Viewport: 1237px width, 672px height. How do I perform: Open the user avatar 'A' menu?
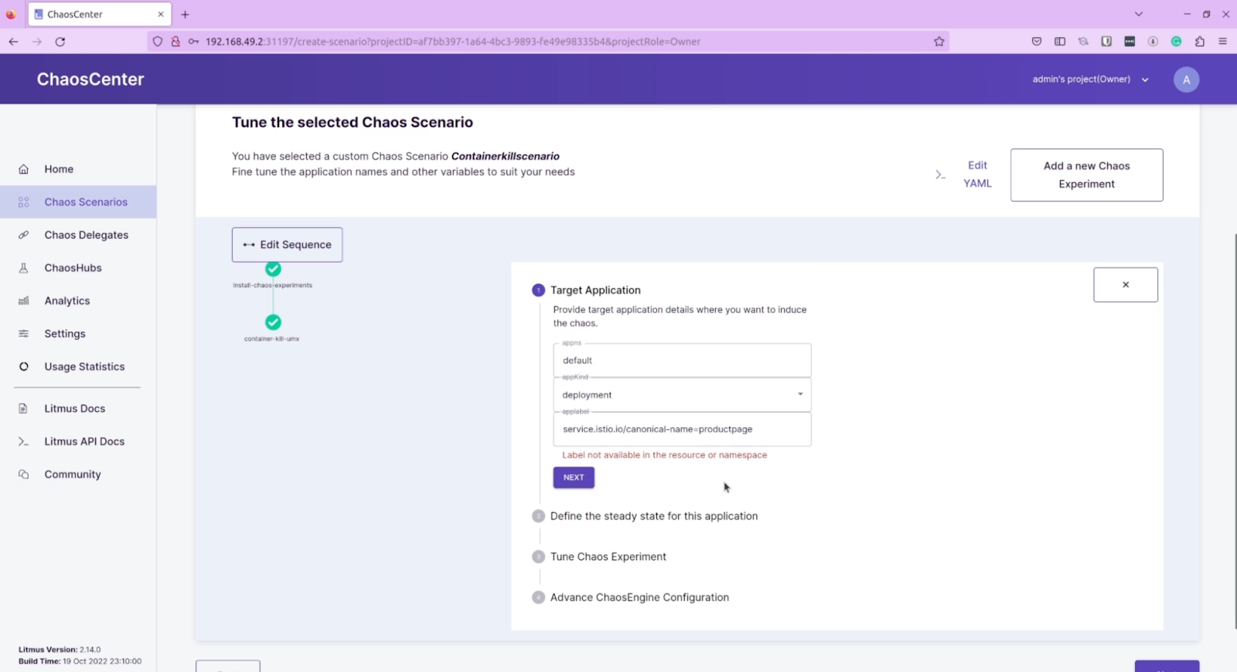coord(1186,80)
